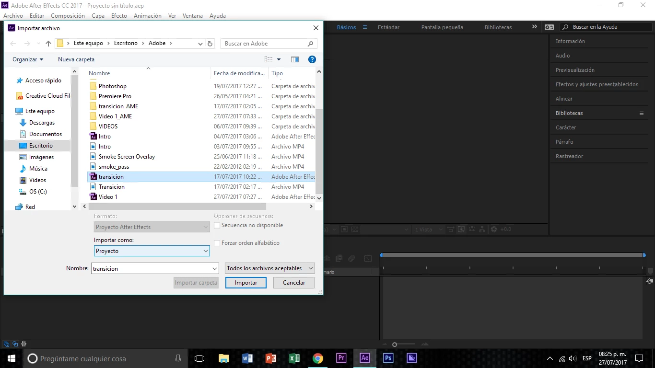Click the Importar button
Screen dimensions: 655x368
tap(246, 283)
